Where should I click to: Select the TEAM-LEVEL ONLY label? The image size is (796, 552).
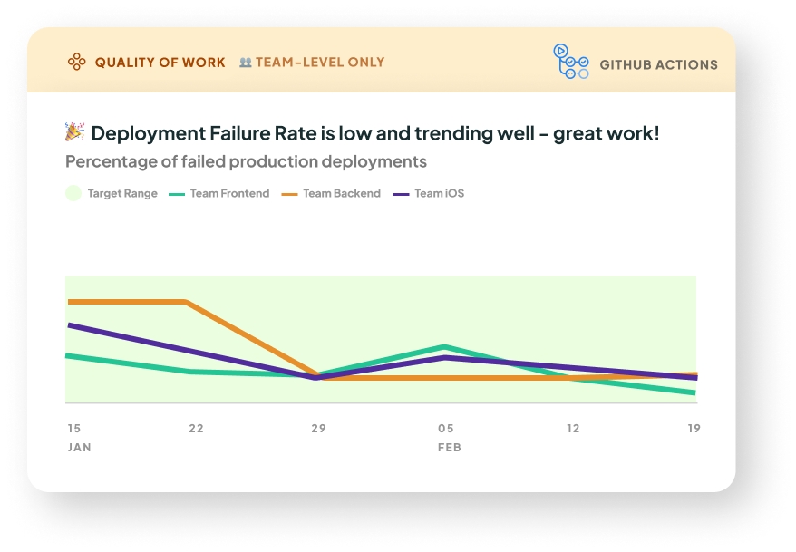(320, 63)
